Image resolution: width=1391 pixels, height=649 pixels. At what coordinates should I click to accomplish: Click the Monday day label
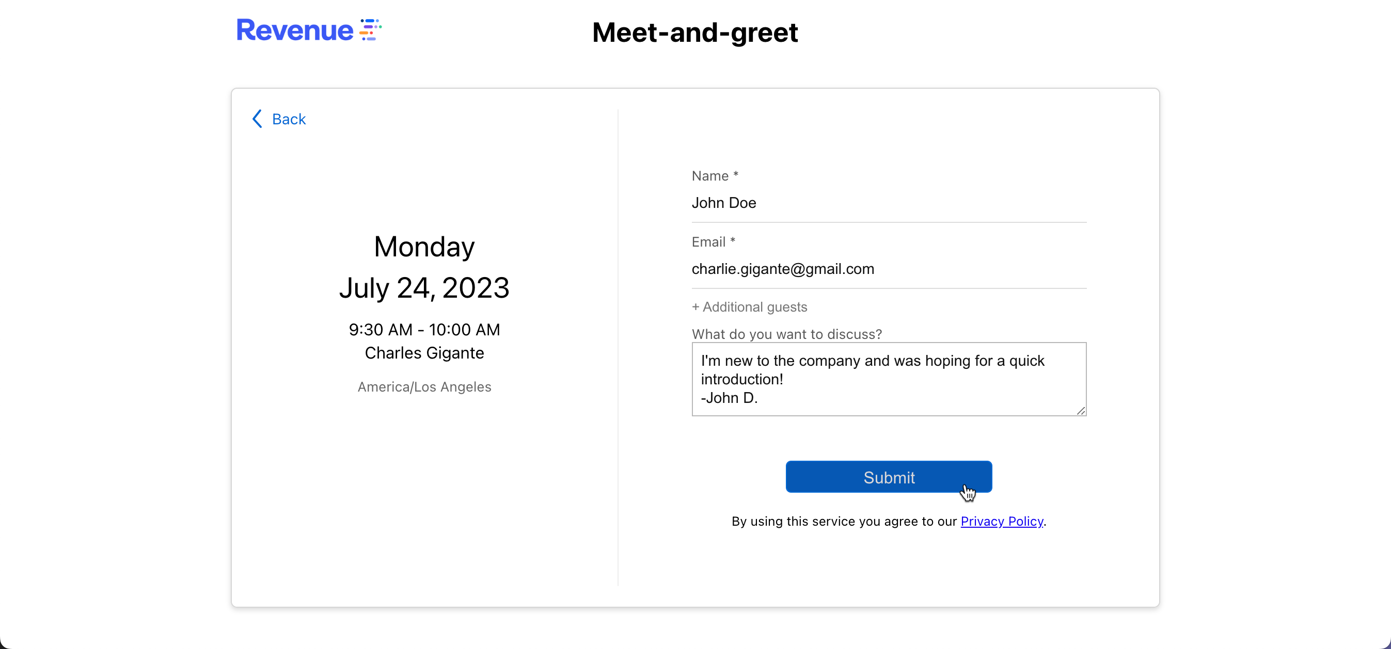click(424, 247)
